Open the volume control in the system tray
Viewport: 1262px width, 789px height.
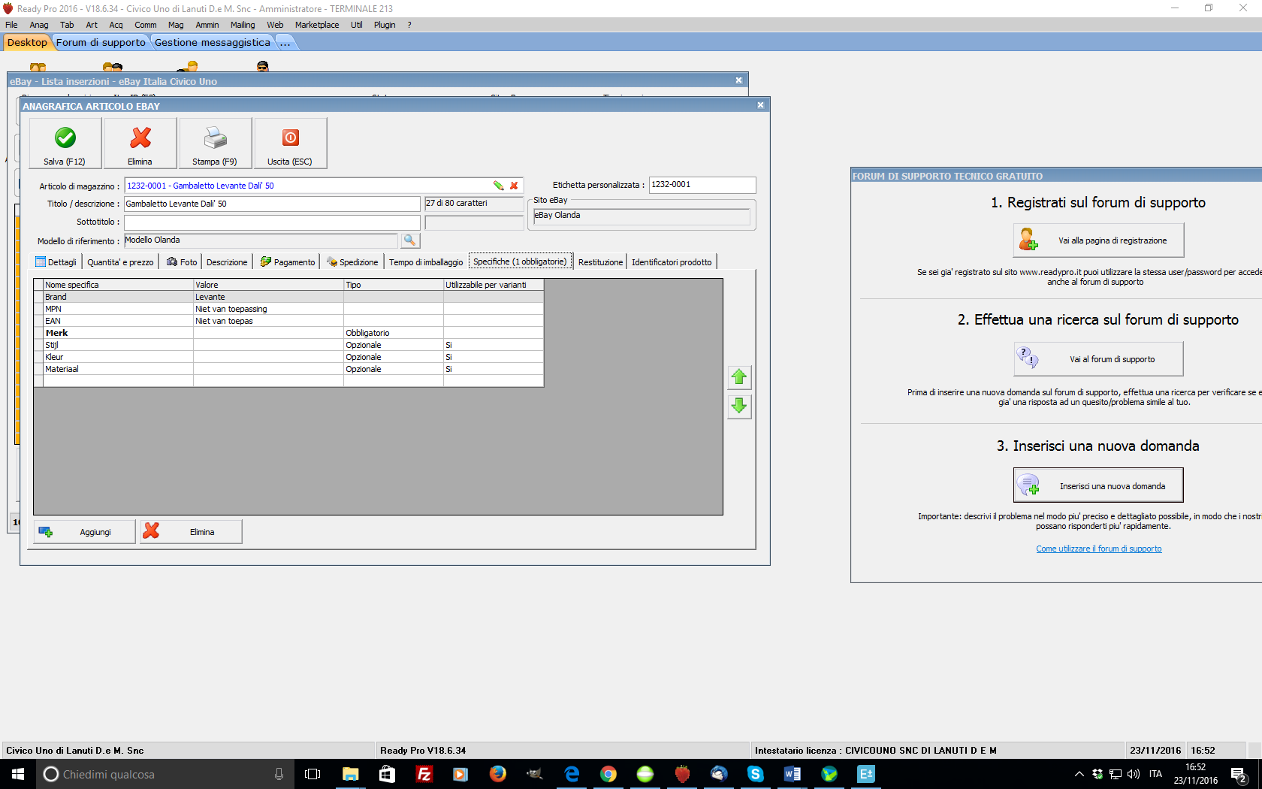point(1134,774)
